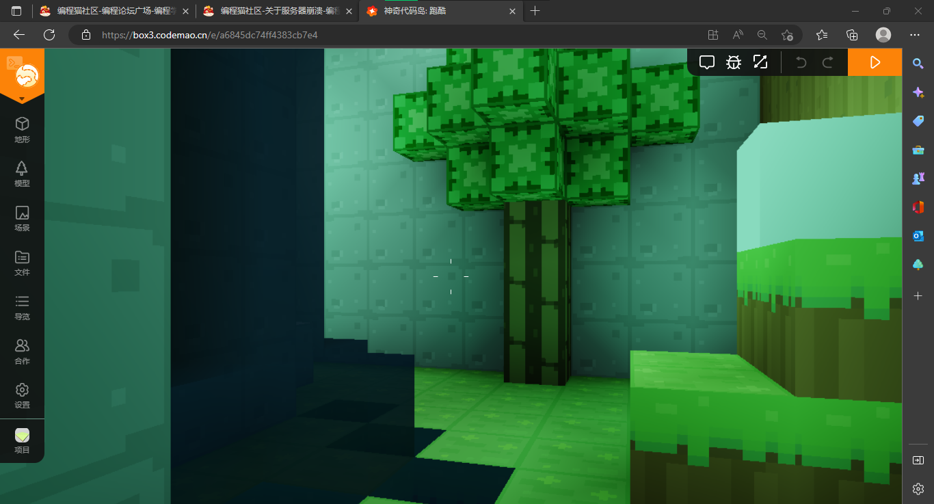Run the map with the orange play button
Image resolution: width=934 pixels, height=504 pixels.
(875, 62)
